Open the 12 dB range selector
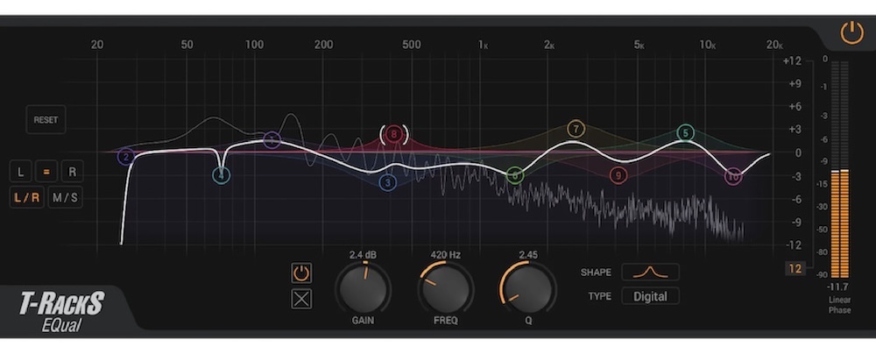Screen dimensions: 876x354 pyautogui.click(x=795, y=269)
